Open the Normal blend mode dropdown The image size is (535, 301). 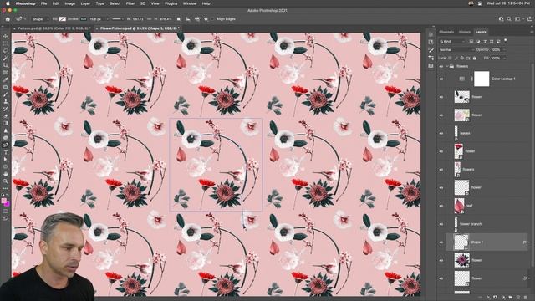point(456,50)
